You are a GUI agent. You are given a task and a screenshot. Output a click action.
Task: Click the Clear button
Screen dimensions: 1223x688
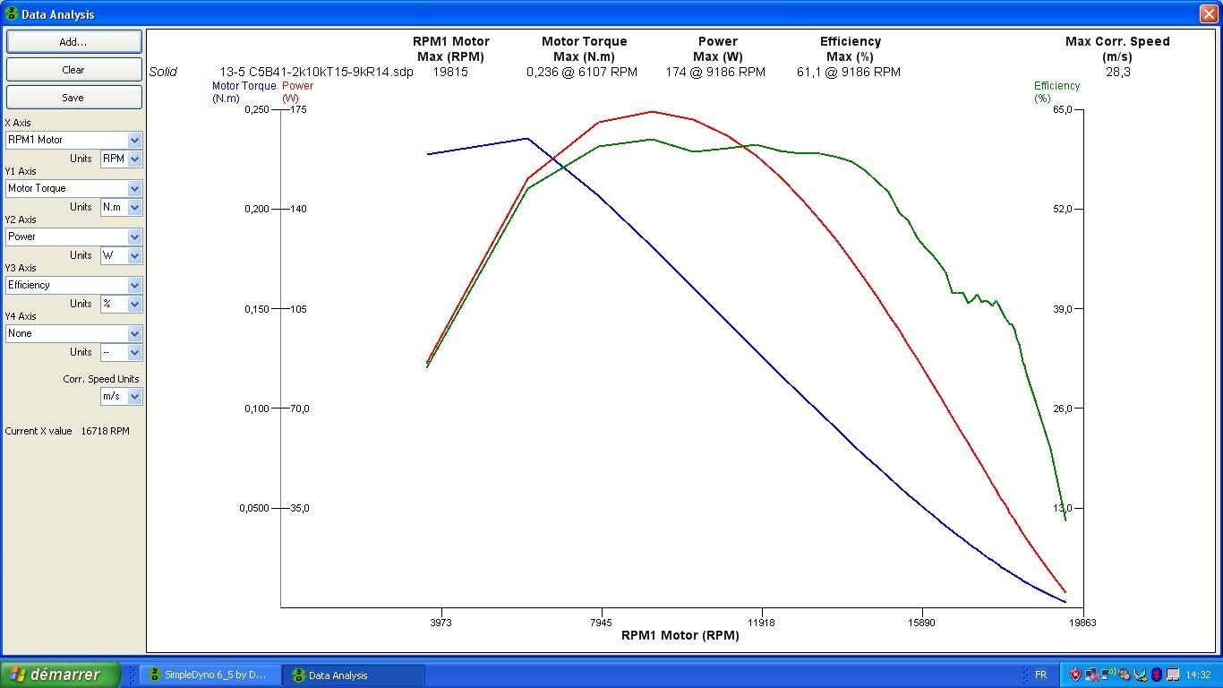73,70
